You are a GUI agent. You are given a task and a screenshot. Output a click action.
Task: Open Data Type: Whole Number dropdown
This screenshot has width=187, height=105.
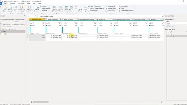point(95,6)
